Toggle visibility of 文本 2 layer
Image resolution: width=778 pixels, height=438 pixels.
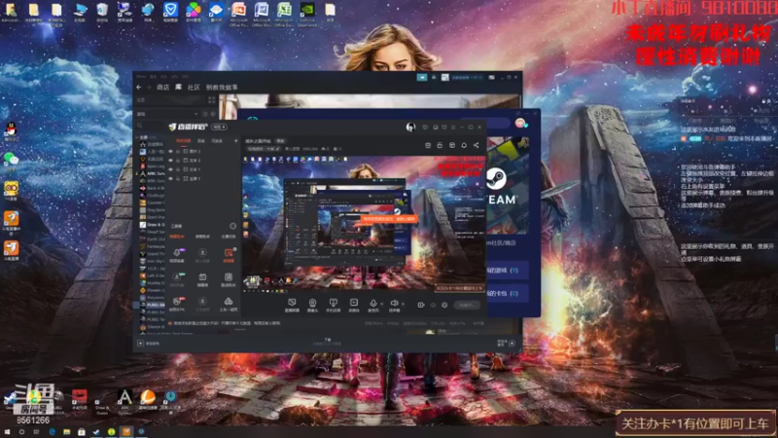[171, 160]
